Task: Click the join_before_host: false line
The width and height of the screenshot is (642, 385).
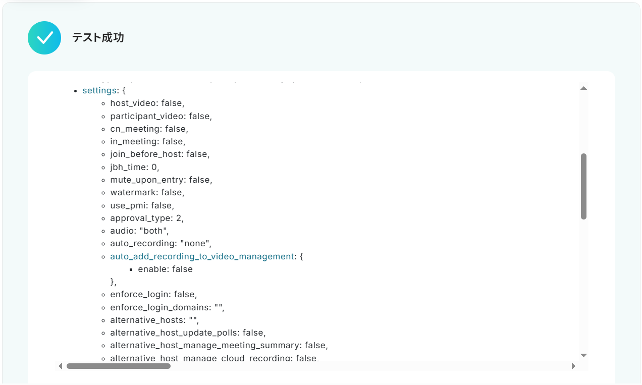Action: 159,154
